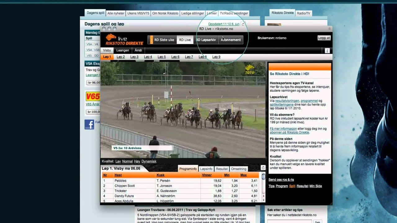397x223 pixels.
Task: Click the V4 game button in background
Action: click(96, 44)
